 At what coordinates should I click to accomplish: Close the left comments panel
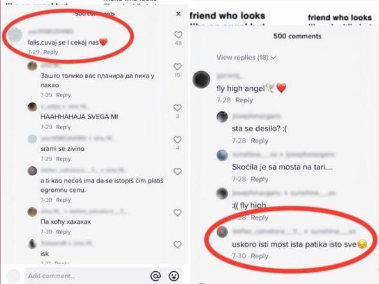[x=178, y=14]
